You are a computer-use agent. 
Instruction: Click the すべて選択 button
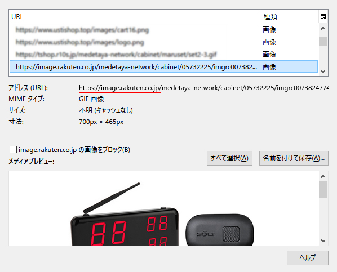(229, 158)
